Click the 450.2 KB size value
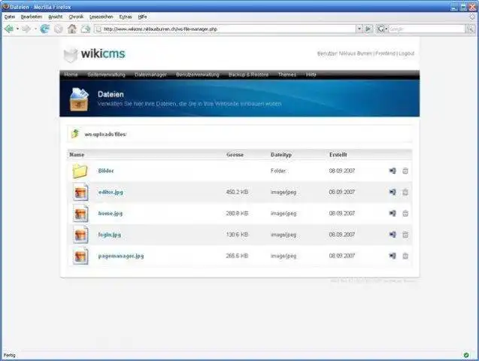 [x=237, y=192]
